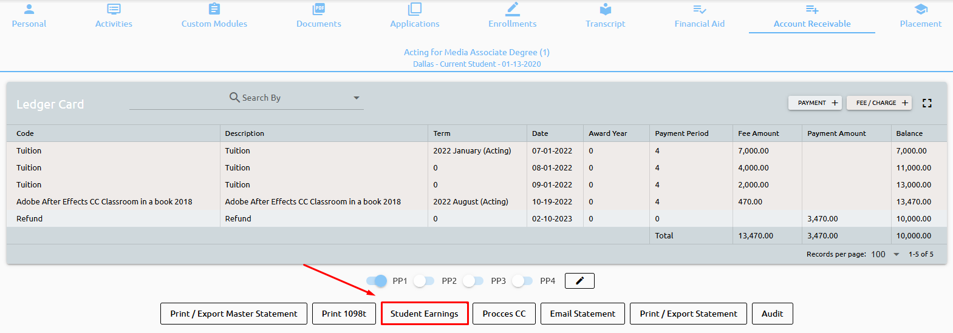This screenshot has height=333, width=953.
Task: Click the Enrollments pencil icon
Action: pyautogui.click(x=512, y=9)
